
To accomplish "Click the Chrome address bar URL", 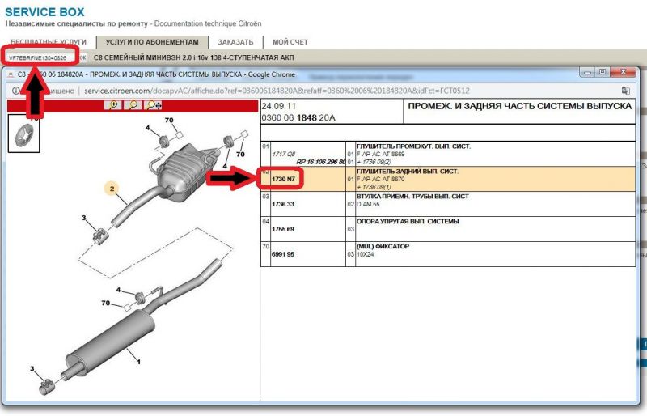I will (275, 91).
